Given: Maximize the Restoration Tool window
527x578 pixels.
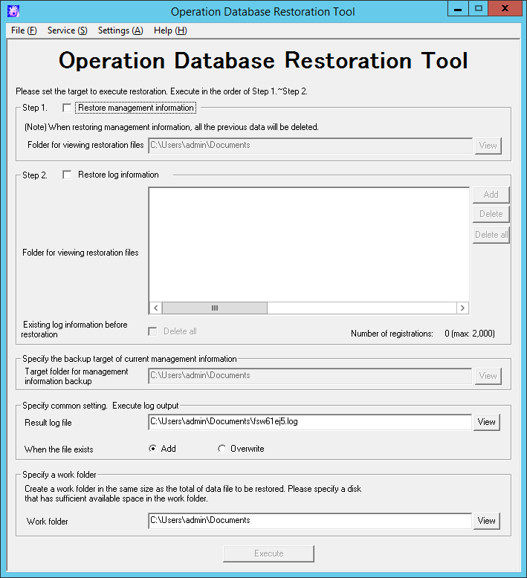Looking at the screenshot, I should click(479, 9).
